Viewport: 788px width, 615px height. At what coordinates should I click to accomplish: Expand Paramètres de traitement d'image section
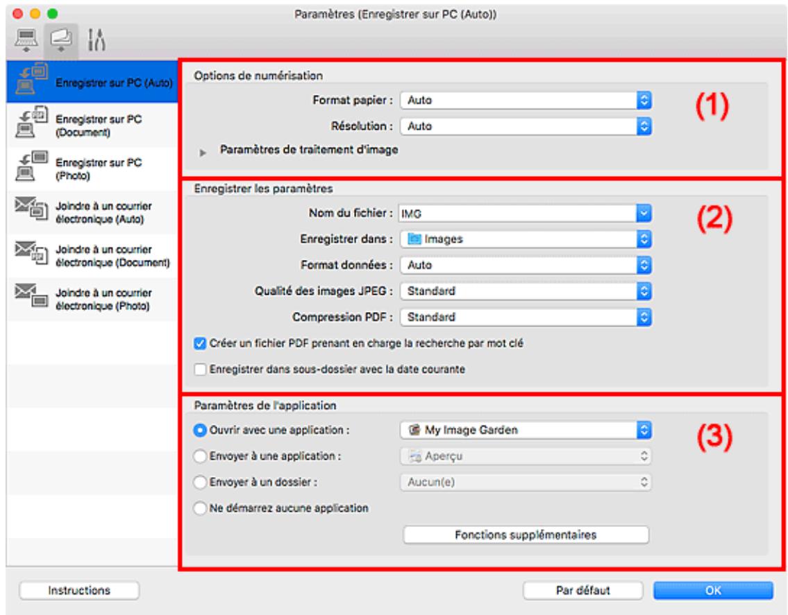203,152
